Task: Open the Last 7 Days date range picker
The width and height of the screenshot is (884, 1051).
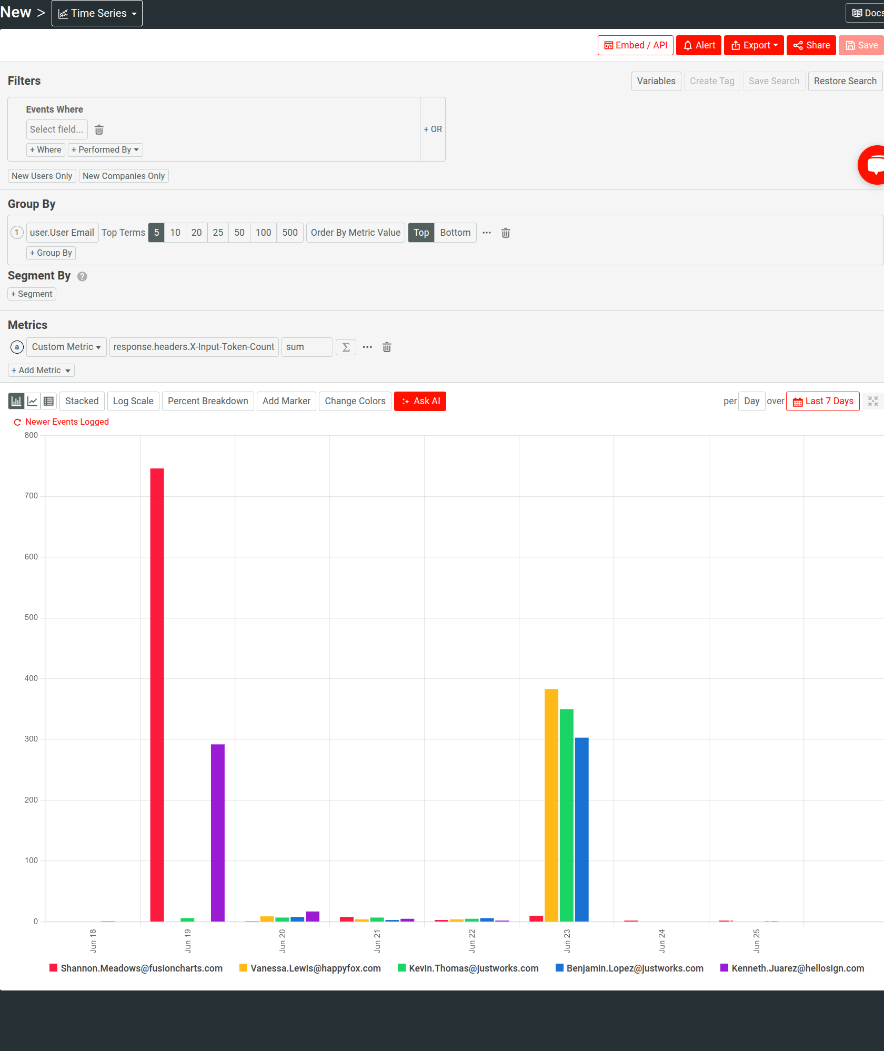Action: coord(822,401)
